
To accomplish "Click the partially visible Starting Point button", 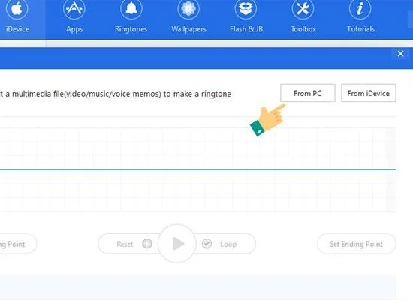I will pos(18,244).
